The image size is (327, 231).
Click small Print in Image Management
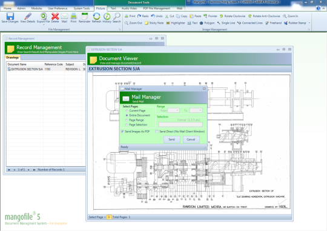(x=130, y=16)
